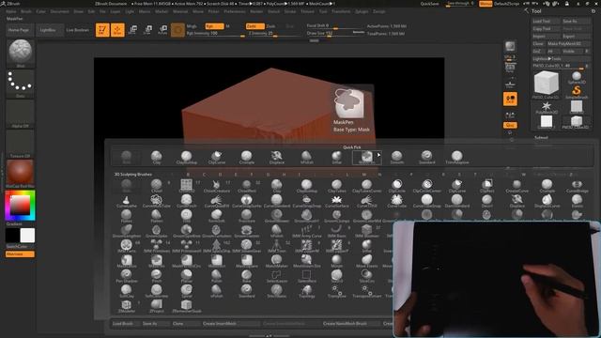Select the Chisel3D brush
Screen dimensions: 601x338
click(x=186, y=186)
